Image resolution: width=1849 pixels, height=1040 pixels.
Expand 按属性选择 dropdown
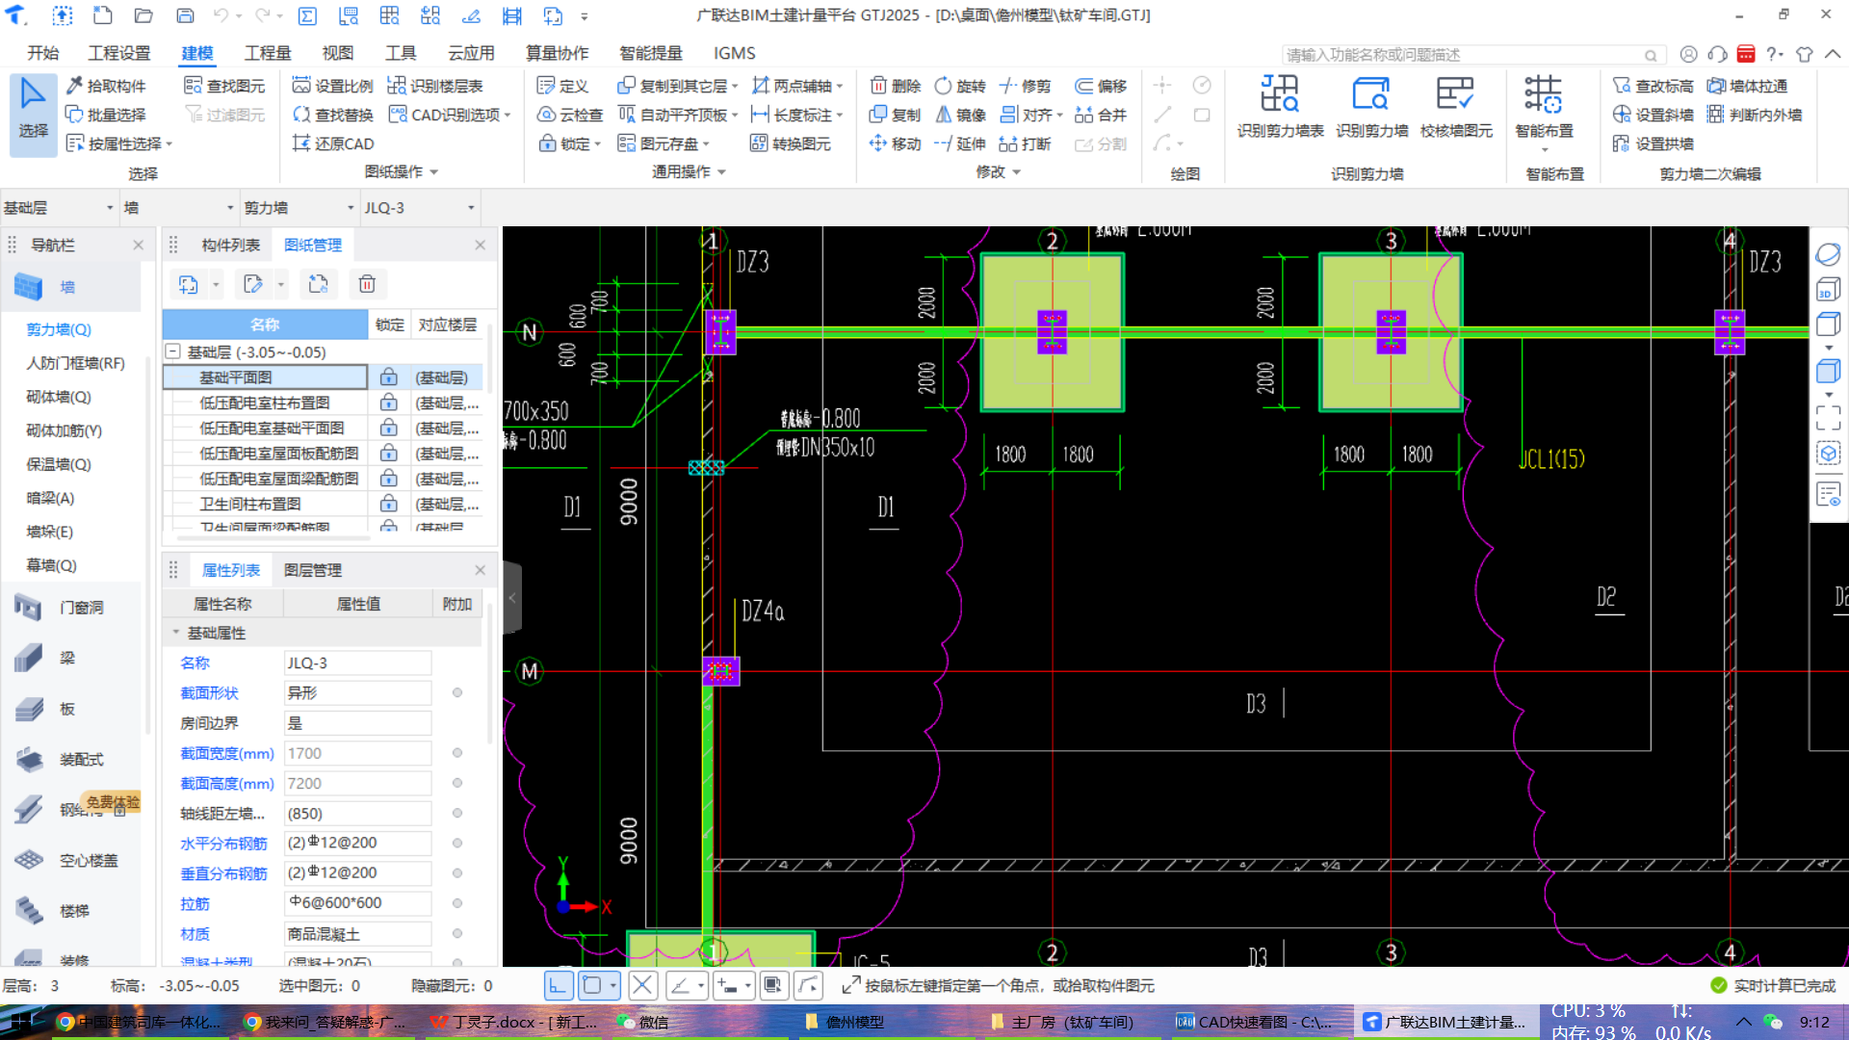click(x=169, y=143)
